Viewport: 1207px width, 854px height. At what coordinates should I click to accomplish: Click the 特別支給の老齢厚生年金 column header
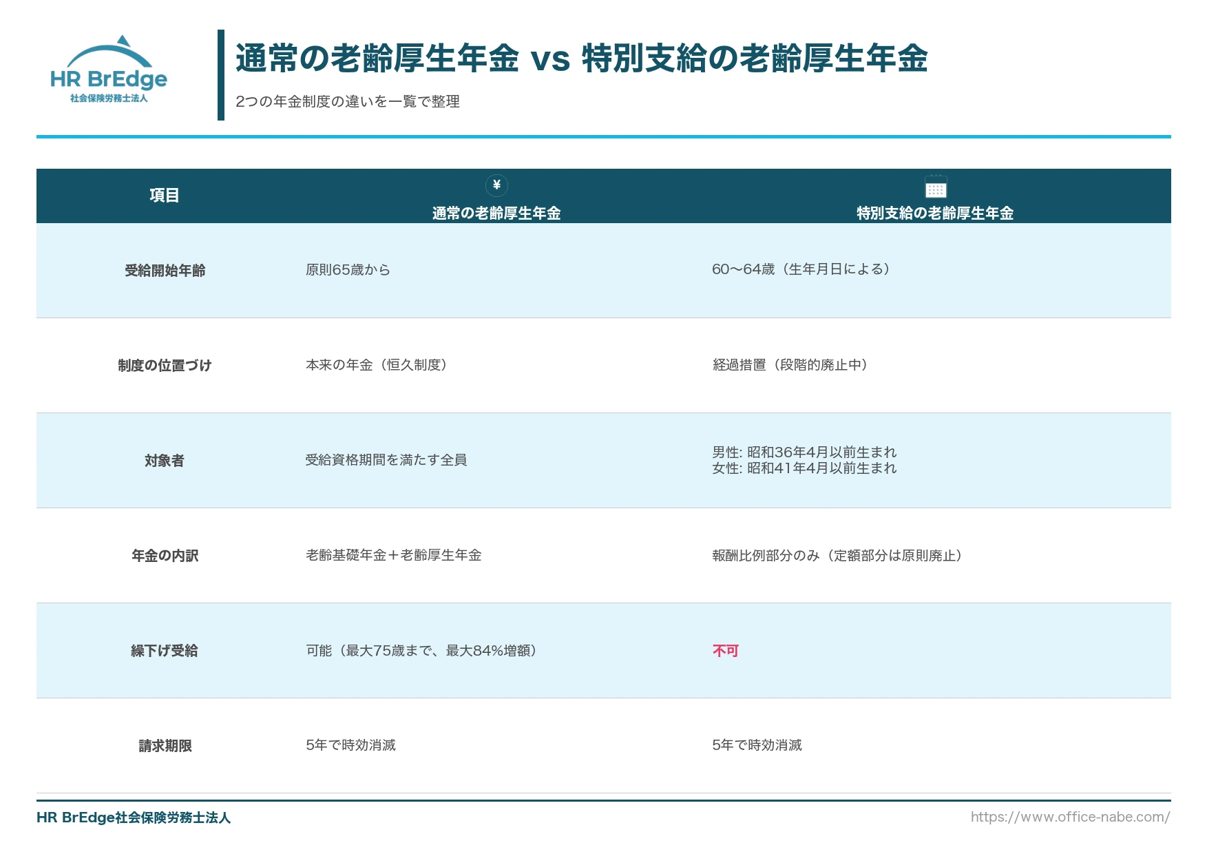[935, 213]
